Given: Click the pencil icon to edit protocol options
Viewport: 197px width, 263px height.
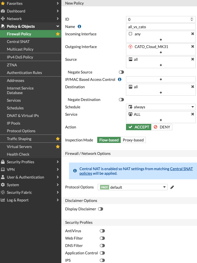Looking at the screenshot, I should click(x=172, y=187).
